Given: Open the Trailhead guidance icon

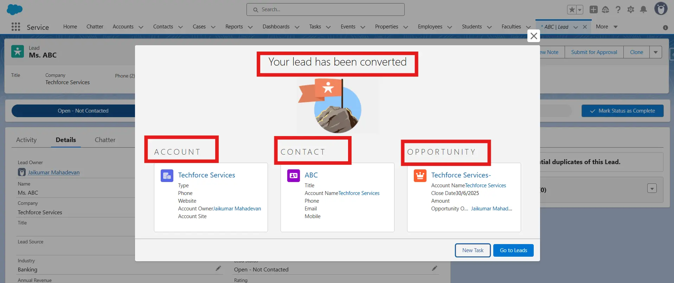Looking at the screenshot, I should point(605,9).
